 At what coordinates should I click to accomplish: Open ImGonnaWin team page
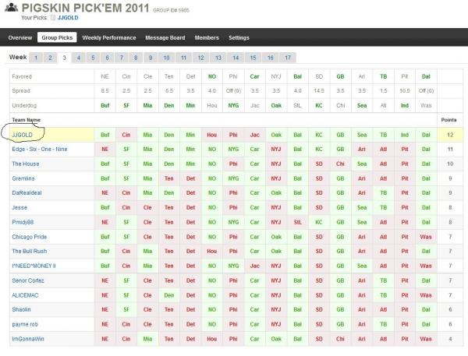click(28, 338)
